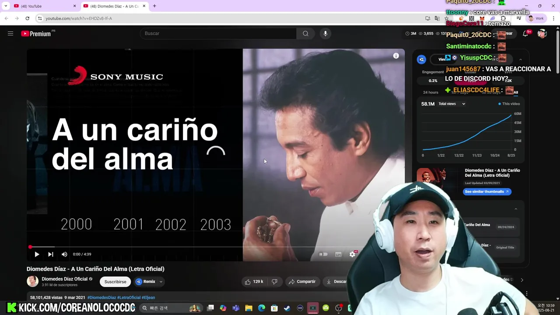
Task: Click Descargar download button
Action: click(337, 282)
